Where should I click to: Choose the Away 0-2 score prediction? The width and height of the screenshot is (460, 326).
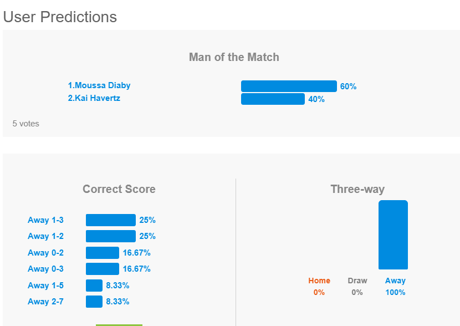click(45, 253)
